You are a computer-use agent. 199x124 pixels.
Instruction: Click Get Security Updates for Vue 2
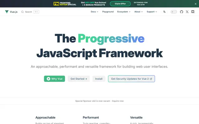click(x=132, y=79)
